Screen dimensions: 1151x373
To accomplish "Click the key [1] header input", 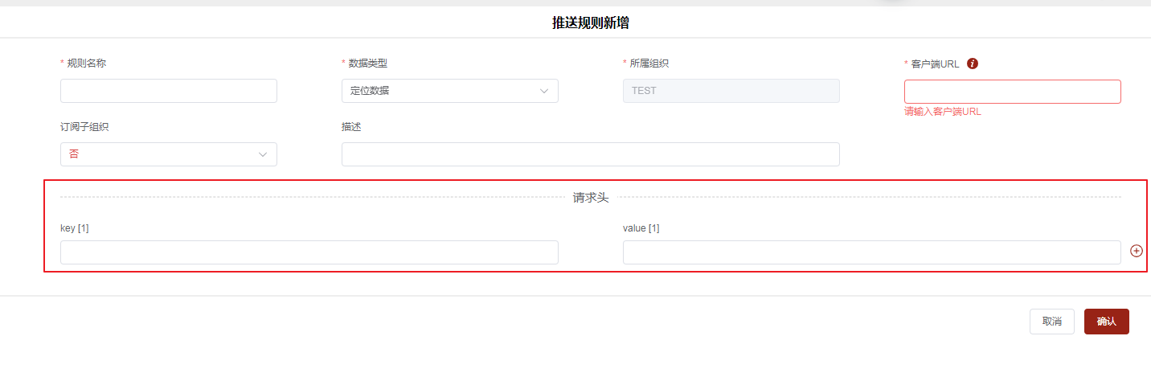I will pyautogui.click(x=309, y=252).
